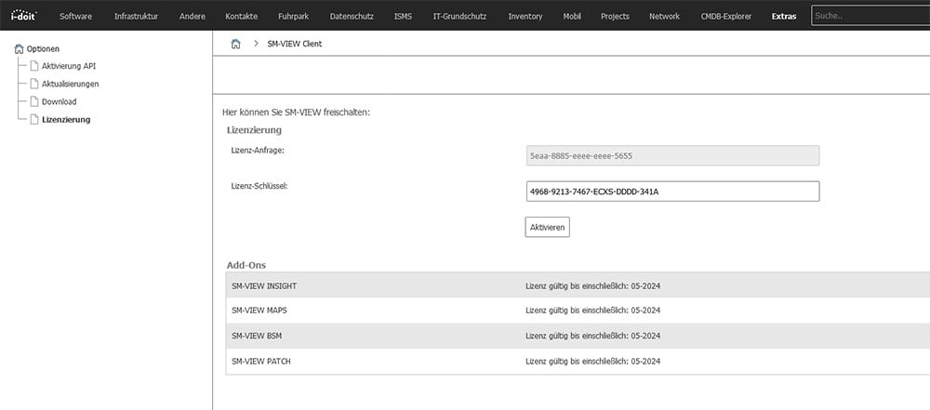Select the SM-VIEW MAPS row
The image size is (930, 410).
click(578, 311)
